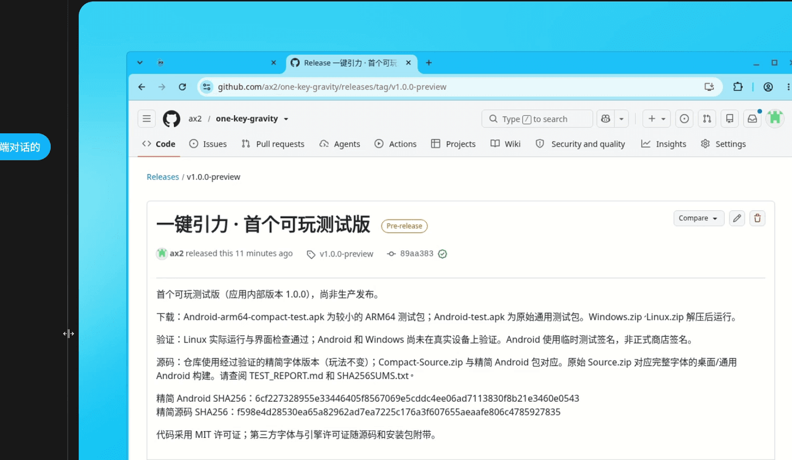Switch to the Pull requests tab

click(273, 144)
